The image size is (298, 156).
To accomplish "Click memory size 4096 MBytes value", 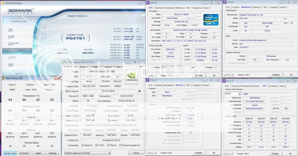I will pyautogui.click(x=167, y=96).
